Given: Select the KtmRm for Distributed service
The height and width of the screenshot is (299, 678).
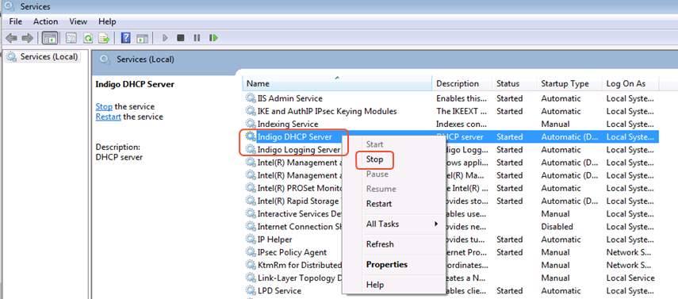Looking at the screenshot, I should 300,265.
